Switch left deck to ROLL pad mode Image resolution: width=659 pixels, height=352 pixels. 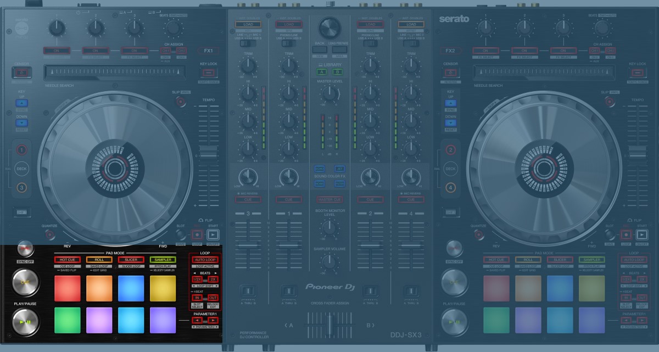tap(99, 259)
